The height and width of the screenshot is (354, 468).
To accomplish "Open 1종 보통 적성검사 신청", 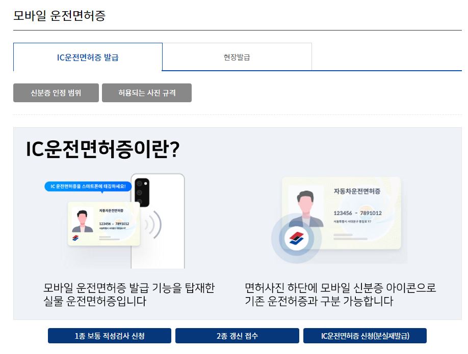I will (x=110, y=336).
